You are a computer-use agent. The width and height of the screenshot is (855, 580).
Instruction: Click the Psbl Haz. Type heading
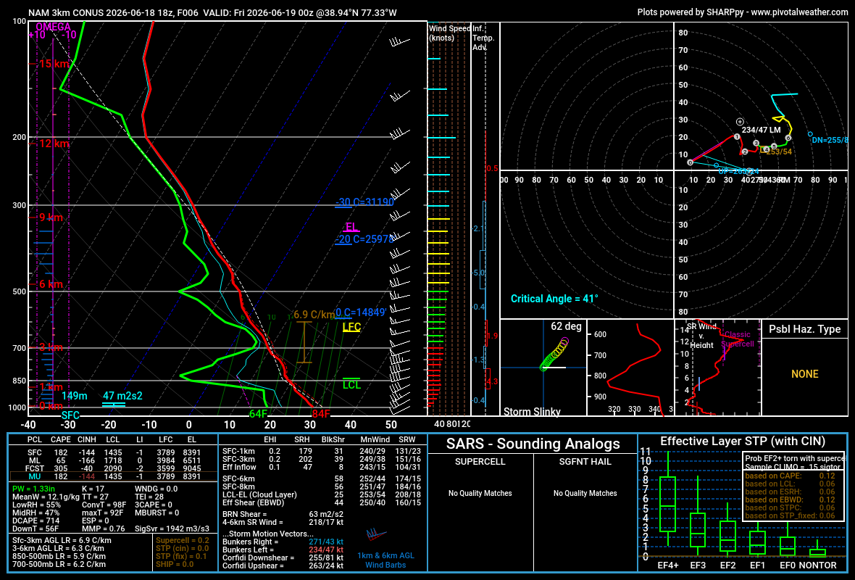coord(804,329)
